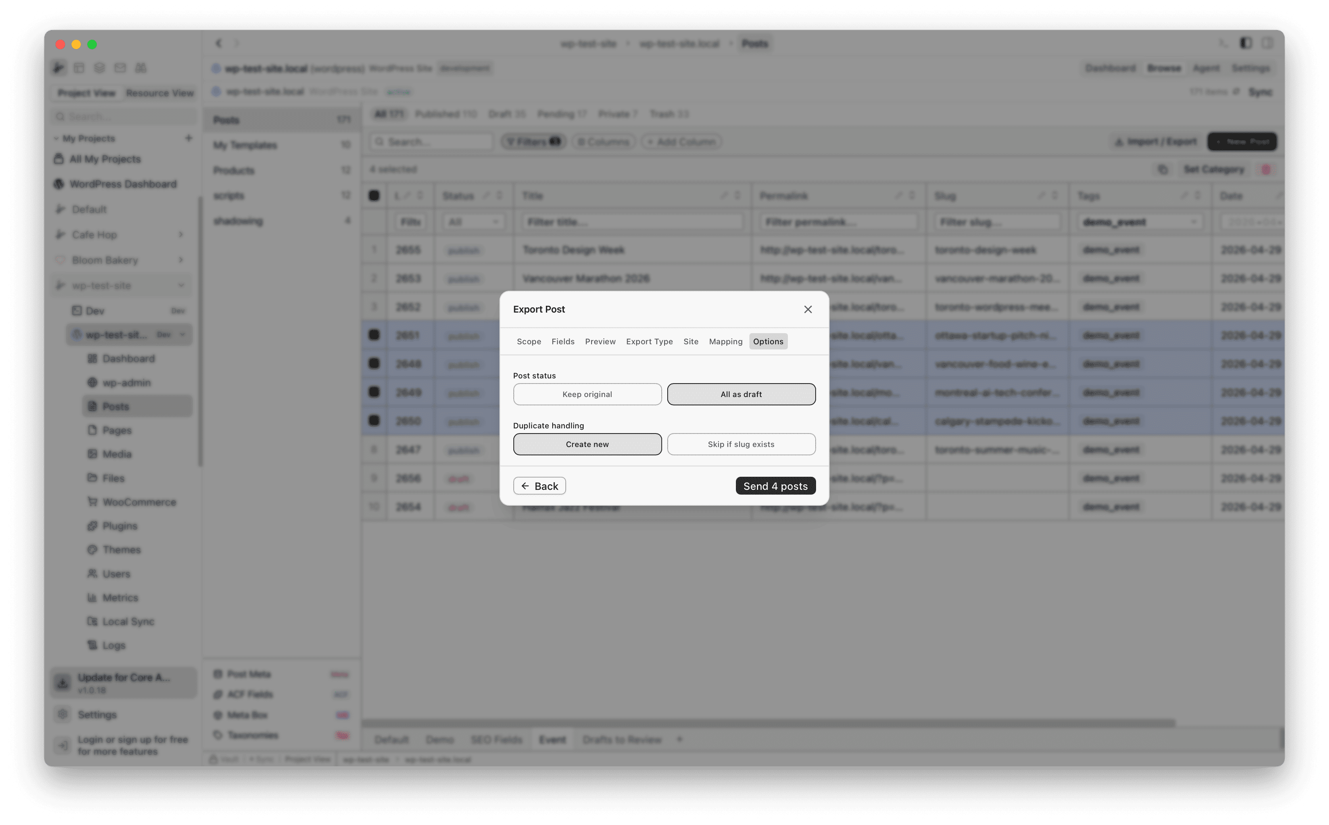Choose Keep original post status

(587, 394)
